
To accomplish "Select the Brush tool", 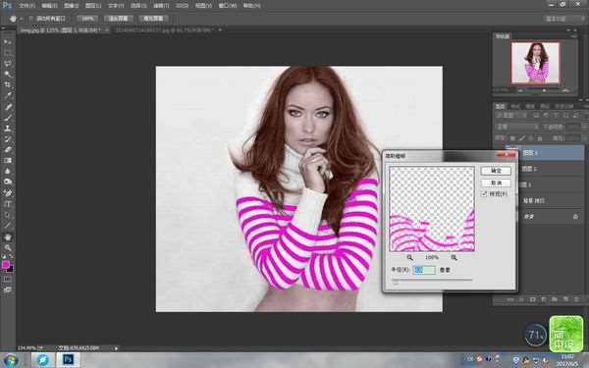I will click(8, 118).
